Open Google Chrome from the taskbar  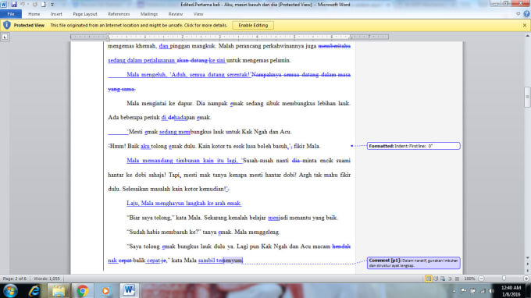(82, 291)
